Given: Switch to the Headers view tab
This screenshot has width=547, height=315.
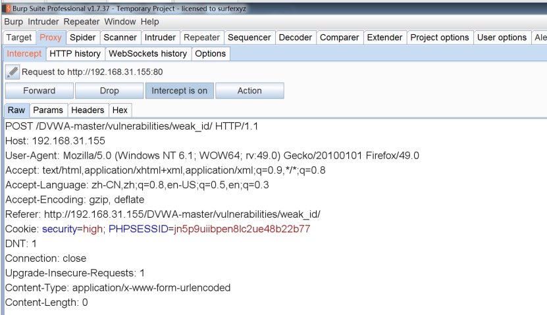Looking at the screenshot, I should [88, 110].
